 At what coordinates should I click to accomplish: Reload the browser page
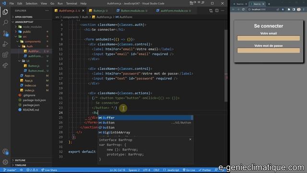pos(243,10)
